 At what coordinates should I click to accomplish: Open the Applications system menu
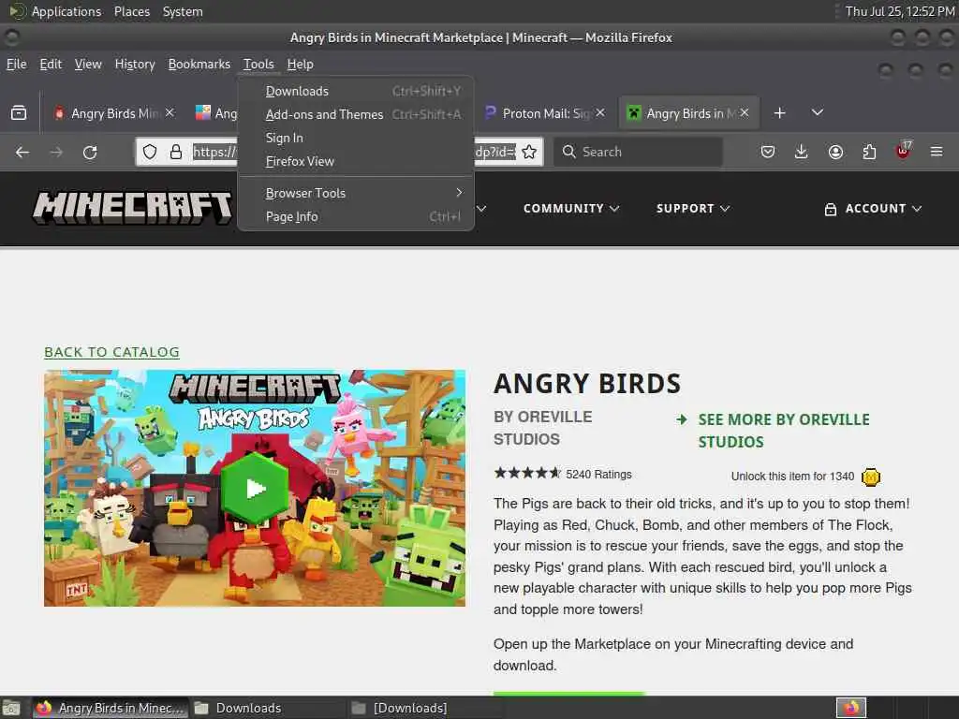66,11
